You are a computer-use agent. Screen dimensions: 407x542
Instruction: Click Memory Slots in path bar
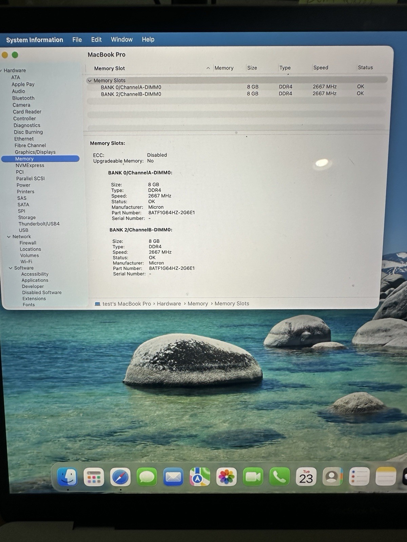[232, 304]
